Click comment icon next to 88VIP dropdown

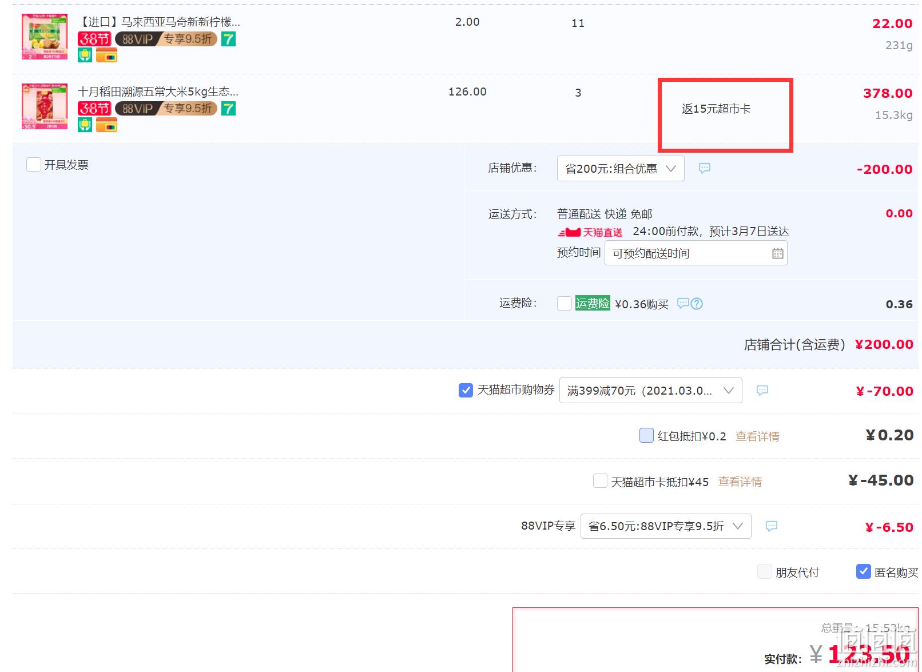coord(772,526)
